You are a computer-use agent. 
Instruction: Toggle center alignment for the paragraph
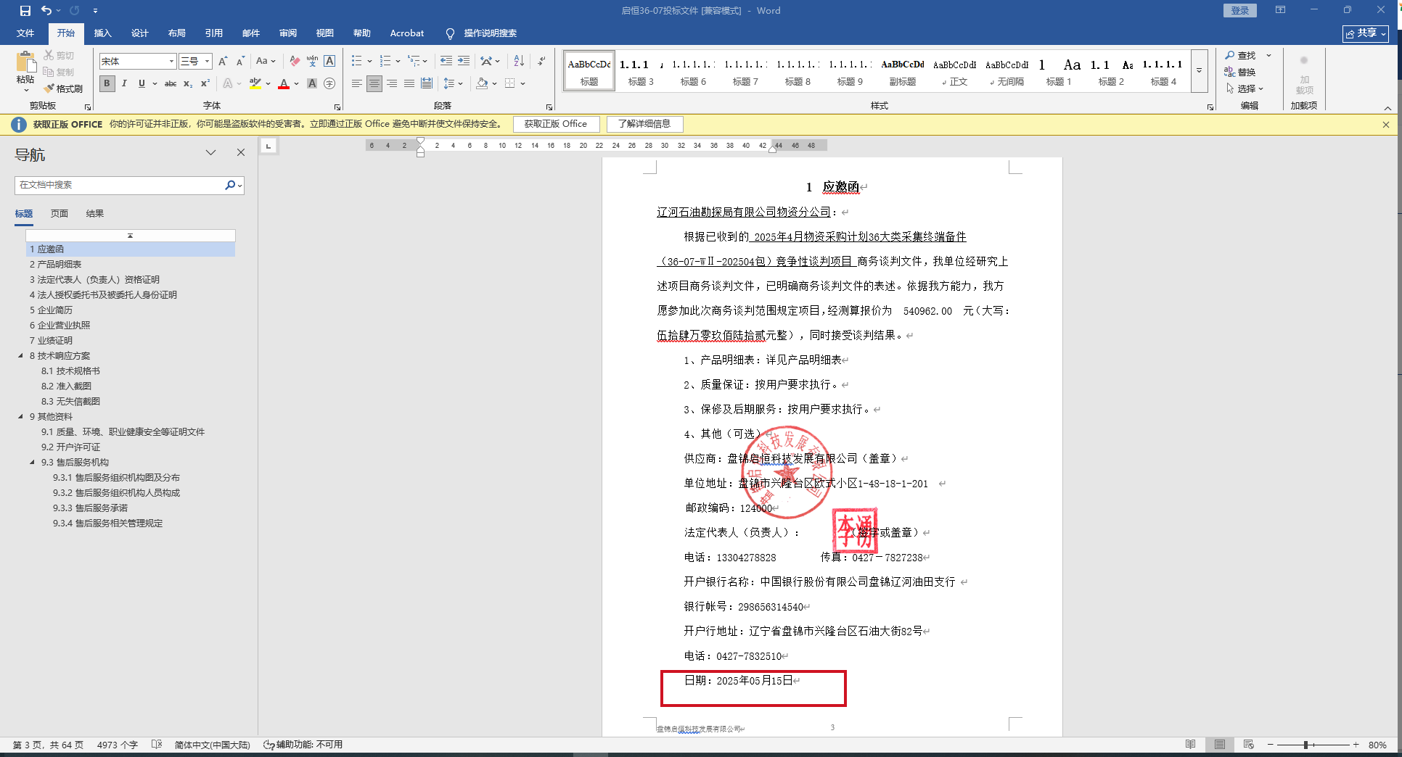[x=374, y=84]
